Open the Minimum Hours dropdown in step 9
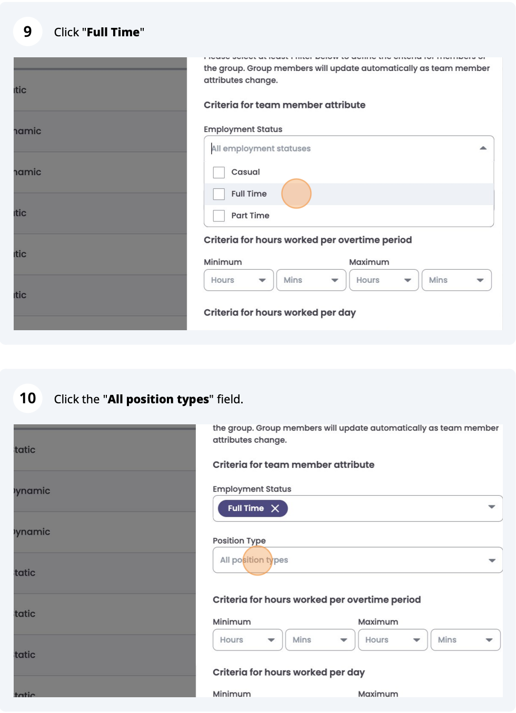516x713 pixels. point(239,280)
